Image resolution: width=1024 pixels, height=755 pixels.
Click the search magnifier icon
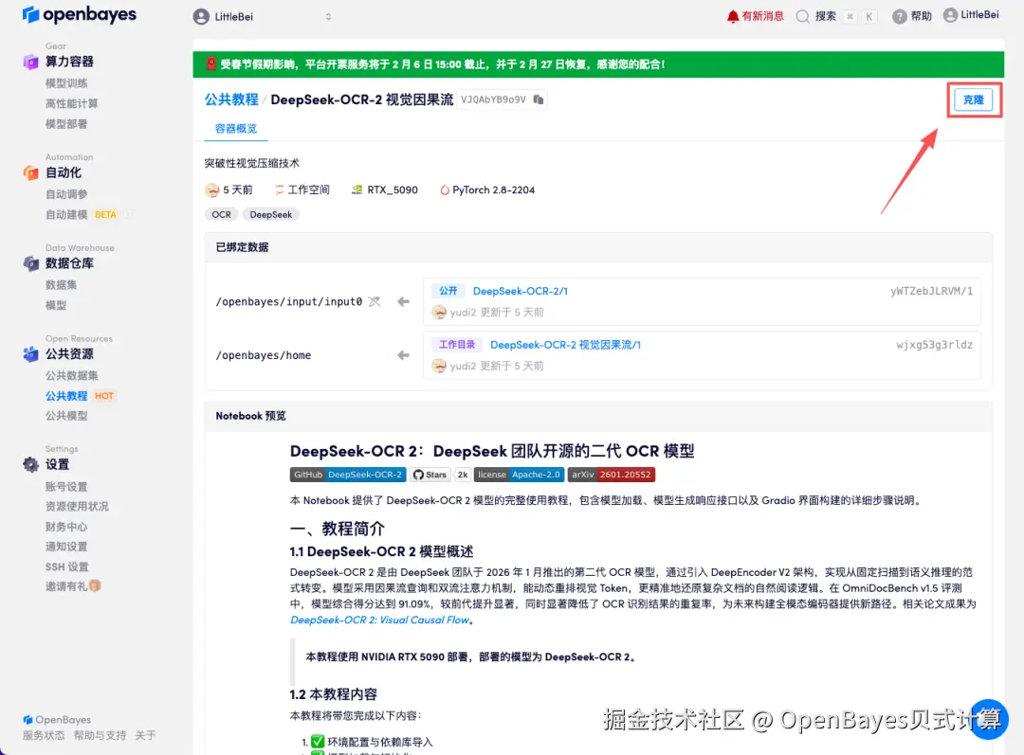[803, 16]
